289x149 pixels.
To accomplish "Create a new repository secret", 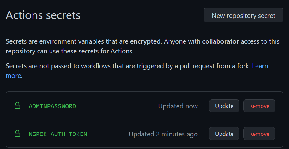I will tap(243, 15).
